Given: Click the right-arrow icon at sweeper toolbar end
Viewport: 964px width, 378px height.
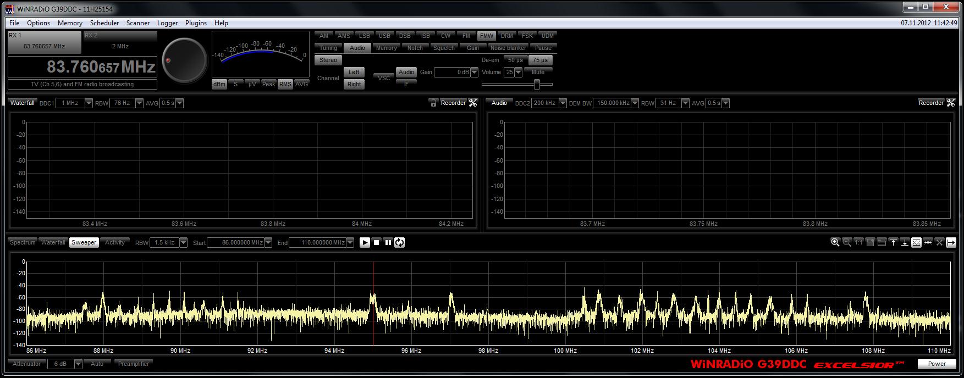Looking at the screenshot, I should pos(951,242).
